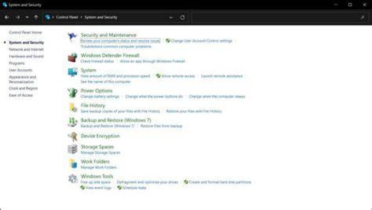Click the Backup and Restore icon
This screenshot has width=372, height=210.
pos(72,123)
